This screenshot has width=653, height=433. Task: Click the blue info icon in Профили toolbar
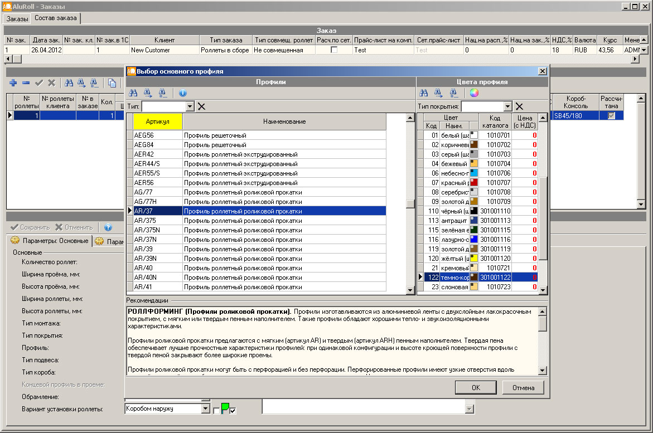(182, 93)
